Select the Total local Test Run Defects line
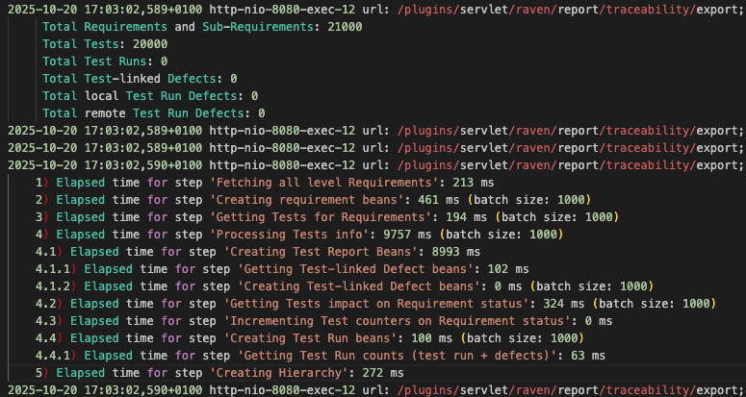Image resolution: width=746 pixels, height=397 pixels. click(x=150, y=96)
